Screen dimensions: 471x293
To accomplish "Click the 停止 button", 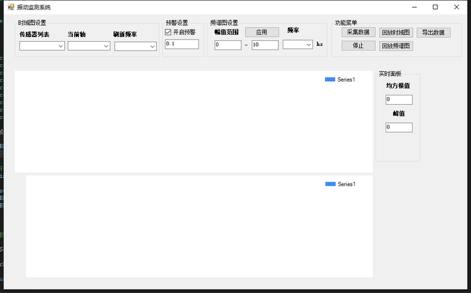I will [359, 46].
